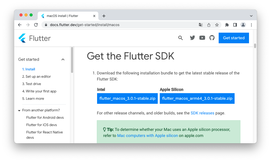The width and height of the screenshot is (271, 162).
Task: Download flutter_macos_arm64_3.0.1-stable.zip for Apple Silicon
Action: click(197, 98)
